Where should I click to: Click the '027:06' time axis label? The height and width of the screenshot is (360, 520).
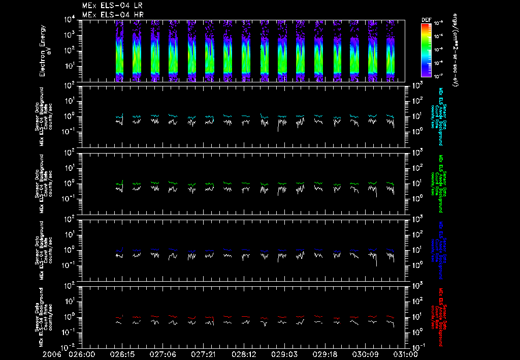coord(162,354)
